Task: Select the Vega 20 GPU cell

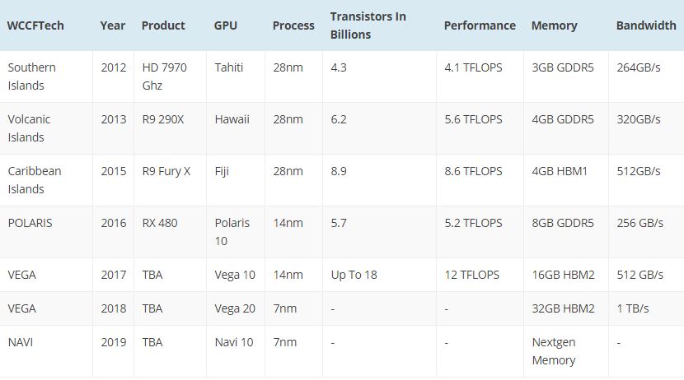Action: point(235,308)
